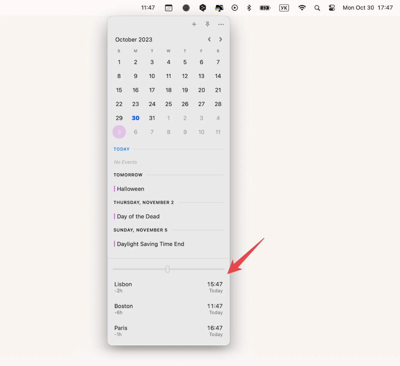Open the hexagon app icon in the menu bar
Viewport: 400px width, 366px height.
tap(203, 8)
